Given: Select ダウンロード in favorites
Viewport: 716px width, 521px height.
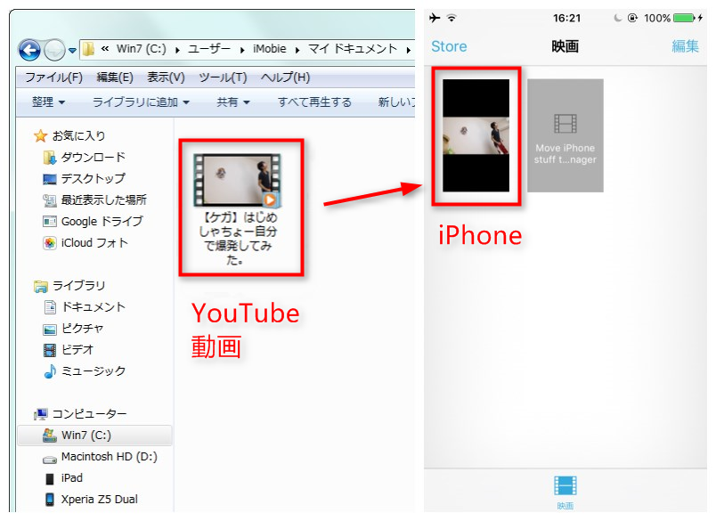Looking at the screenshot, I should (x=94, y=157).
